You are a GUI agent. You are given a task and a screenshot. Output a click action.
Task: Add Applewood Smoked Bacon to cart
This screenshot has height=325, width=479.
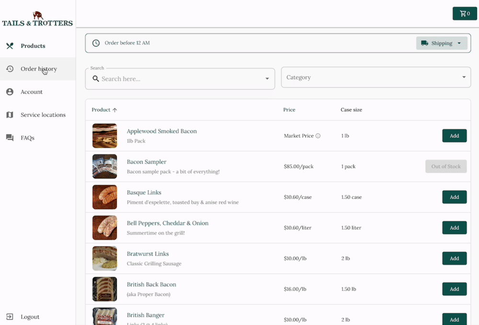click(x=454, y=136)
